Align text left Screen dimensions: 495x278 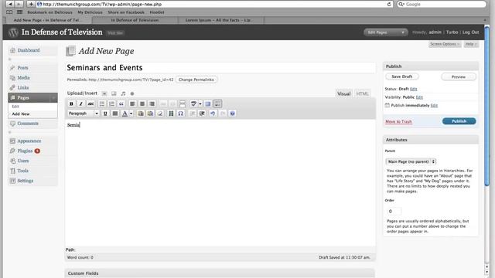pos(132,103)
